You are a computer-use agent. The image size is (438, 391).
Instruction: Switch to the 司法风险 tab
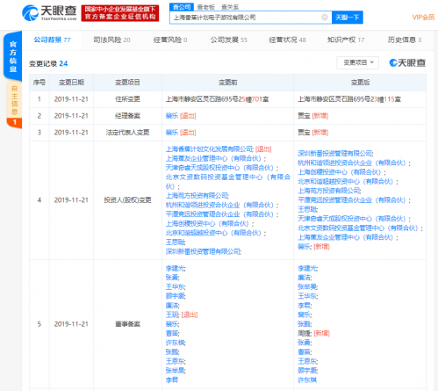pyautogui.click(x=111, y=40)
